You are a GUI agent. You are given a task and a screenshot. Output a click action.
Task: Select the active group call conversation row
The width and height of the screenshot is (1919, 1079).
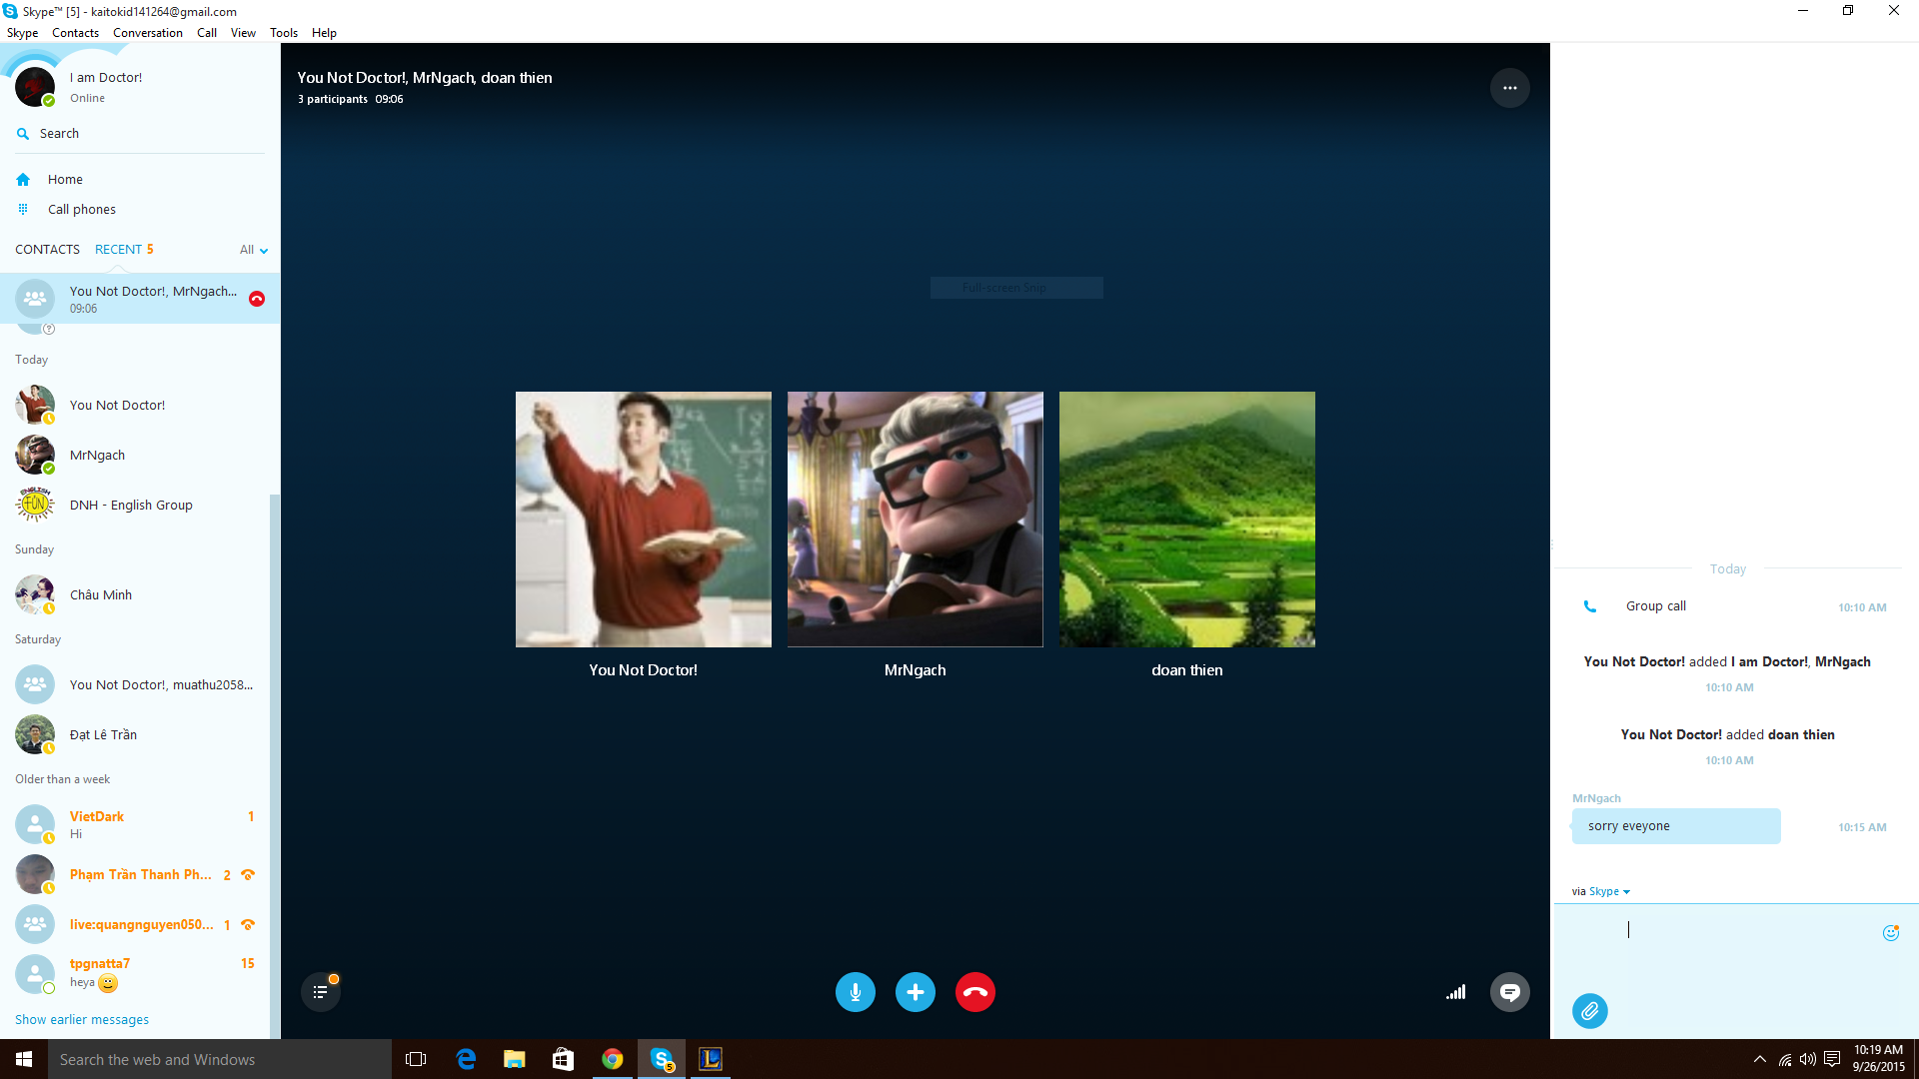point(140,299)
